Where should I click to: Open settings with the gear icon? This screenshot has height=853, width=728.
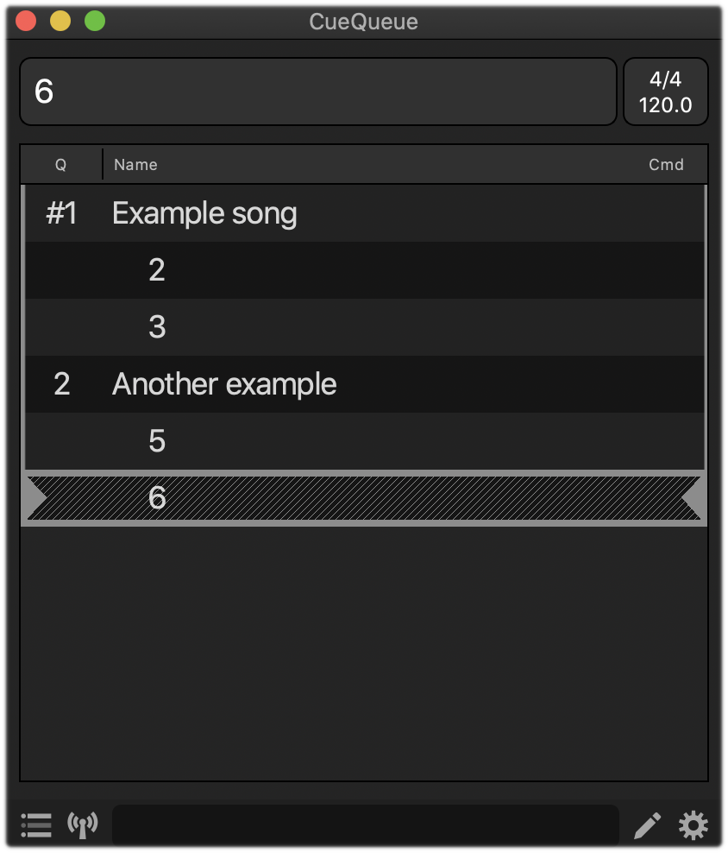693,826
